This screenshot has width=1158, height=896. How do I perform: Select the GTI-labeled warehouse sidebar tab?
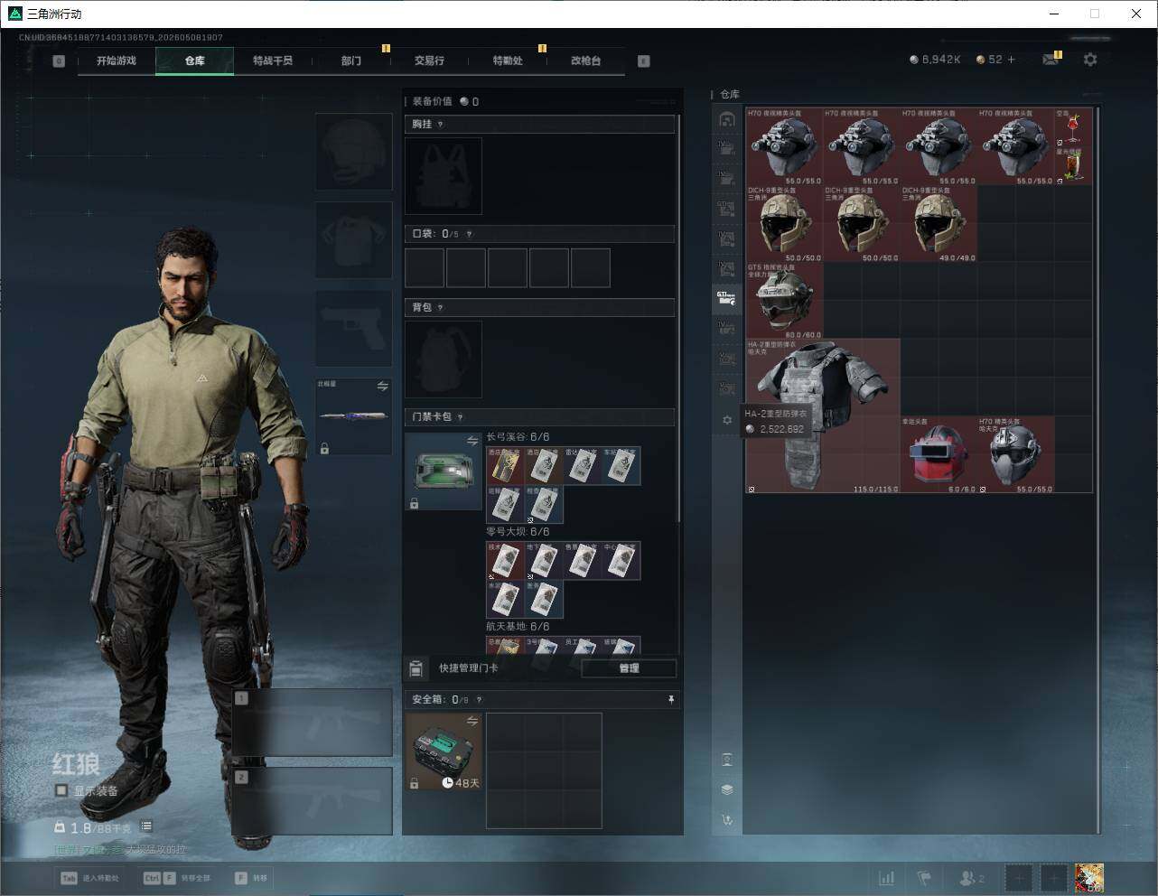(x=727, y=298)
